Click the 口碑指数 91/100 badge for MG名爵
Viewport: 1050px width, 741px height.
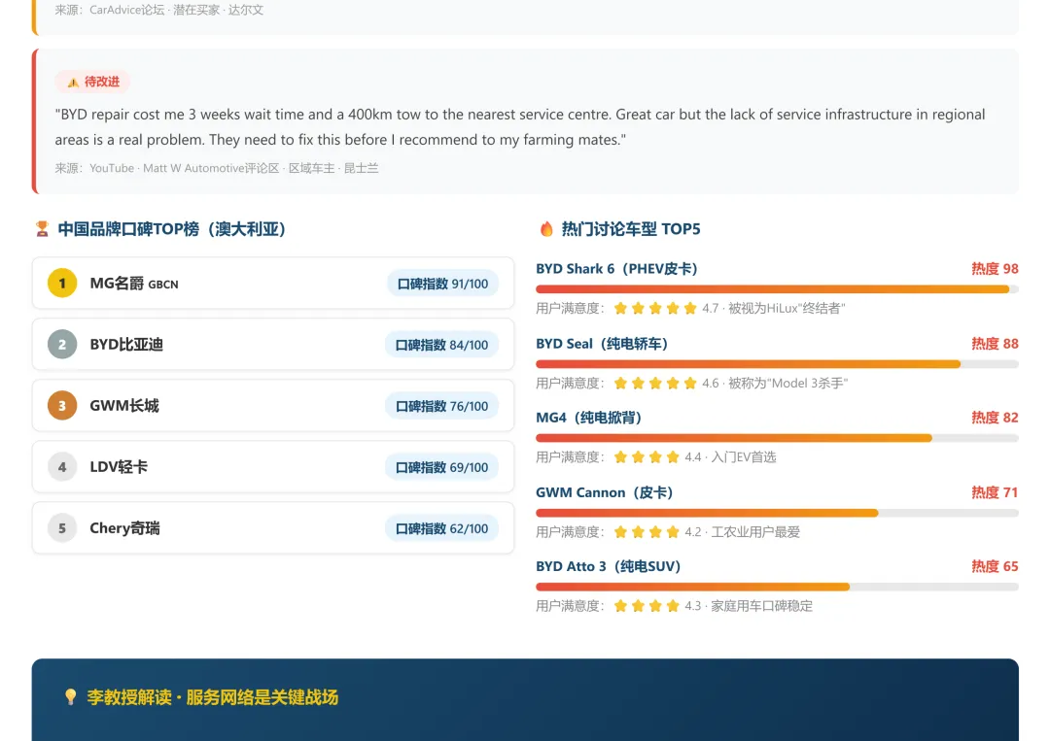pos(443,283)
